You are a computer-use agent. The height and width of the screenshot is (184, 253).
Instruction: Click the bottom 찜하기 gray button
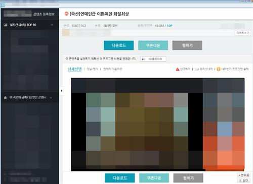click(x=188, y=178)
